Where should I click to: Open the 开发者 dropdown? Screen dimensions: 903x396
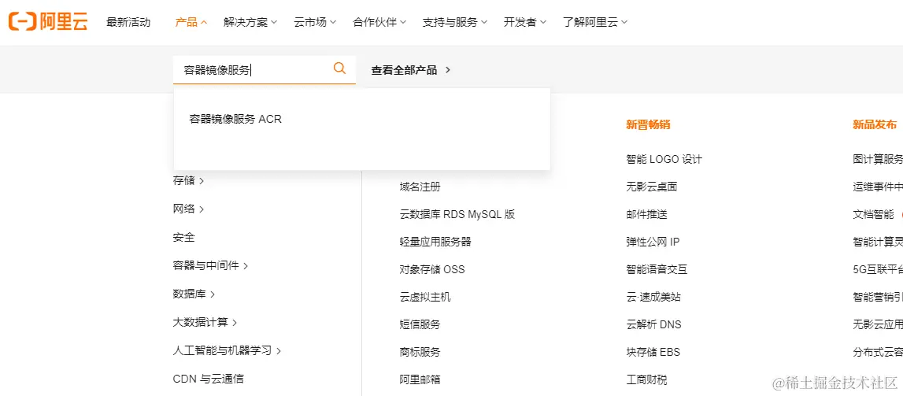(x=525, y=23)
